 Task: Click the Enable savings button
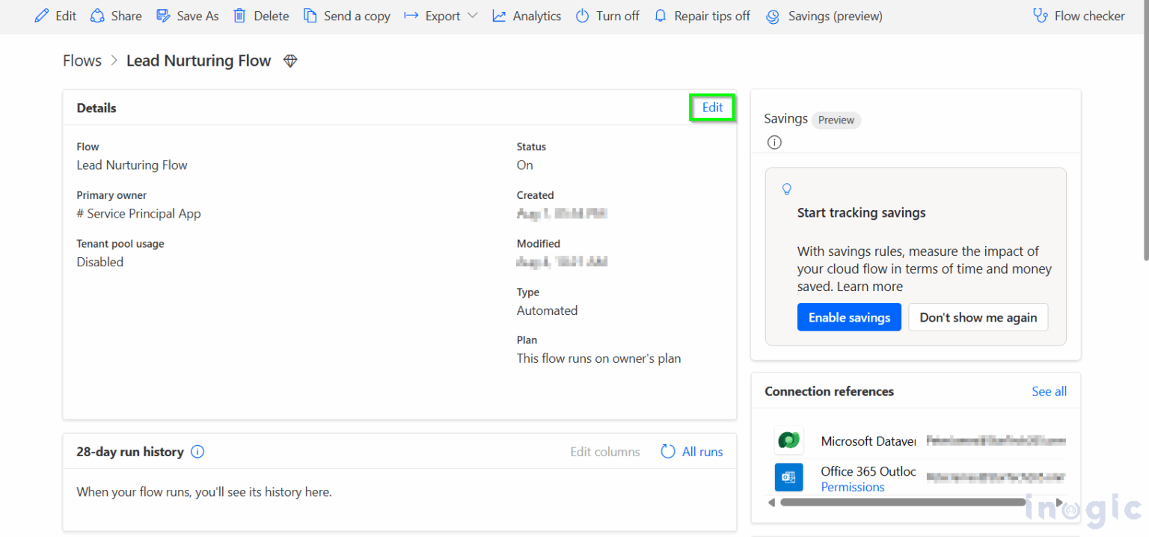849,317
